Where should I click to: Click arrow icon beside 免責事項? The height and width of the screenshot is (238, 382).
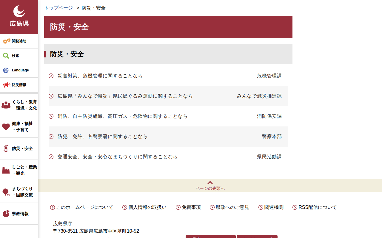(178, 207)
